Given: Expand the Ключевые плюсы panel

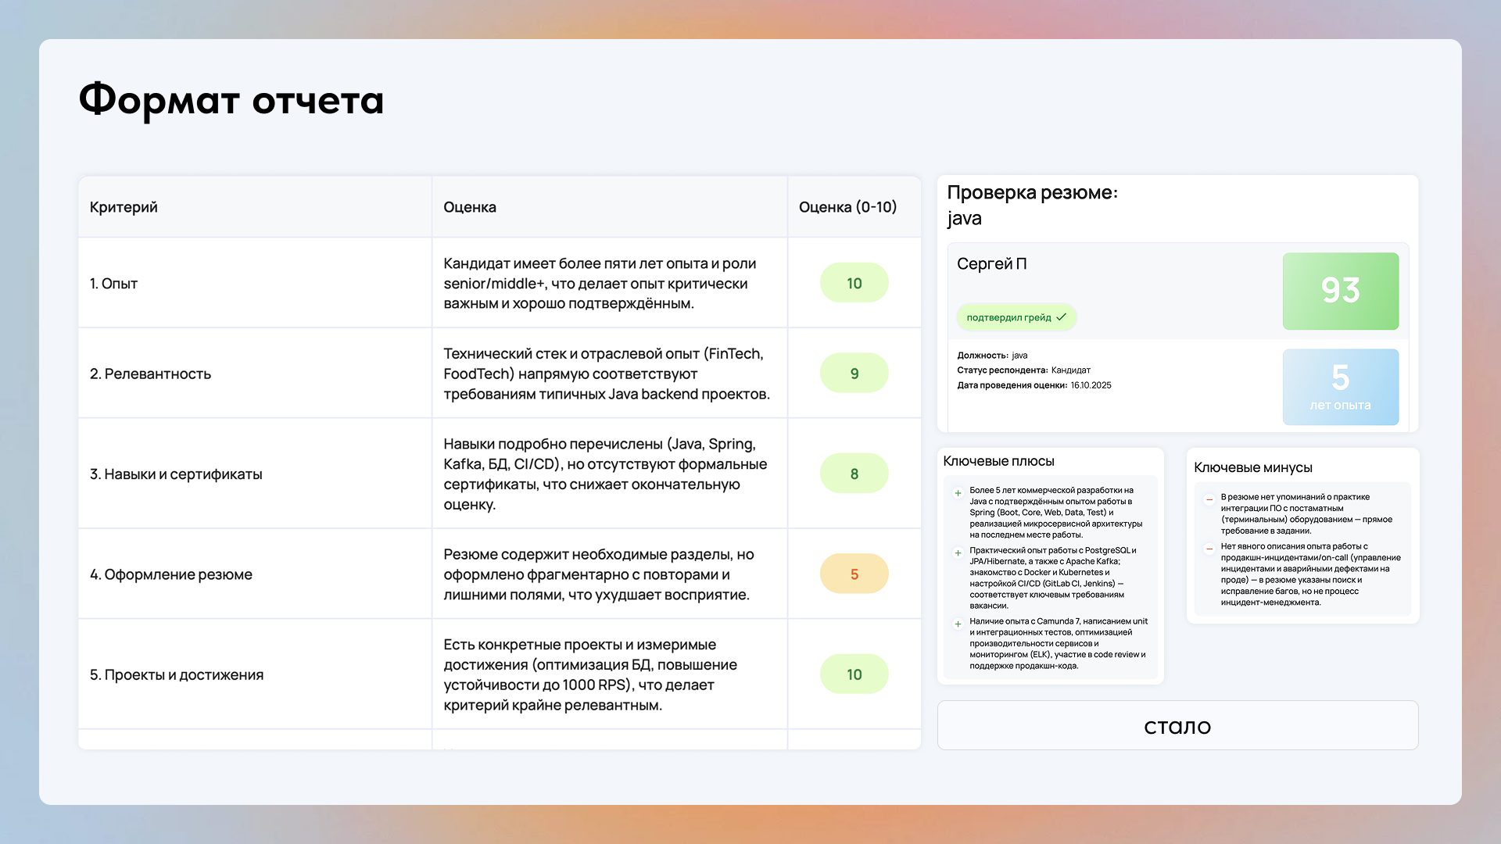Looking at the screenshot, I should (x=998, y=461).
